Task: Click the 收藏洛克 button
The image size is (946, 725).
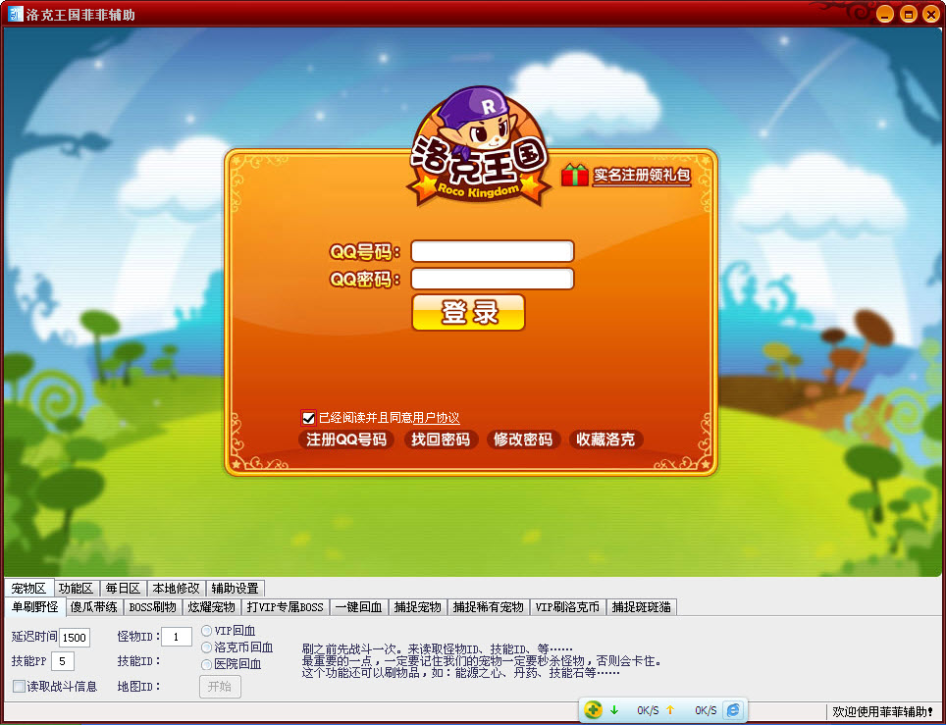Action: coord(605,440)
